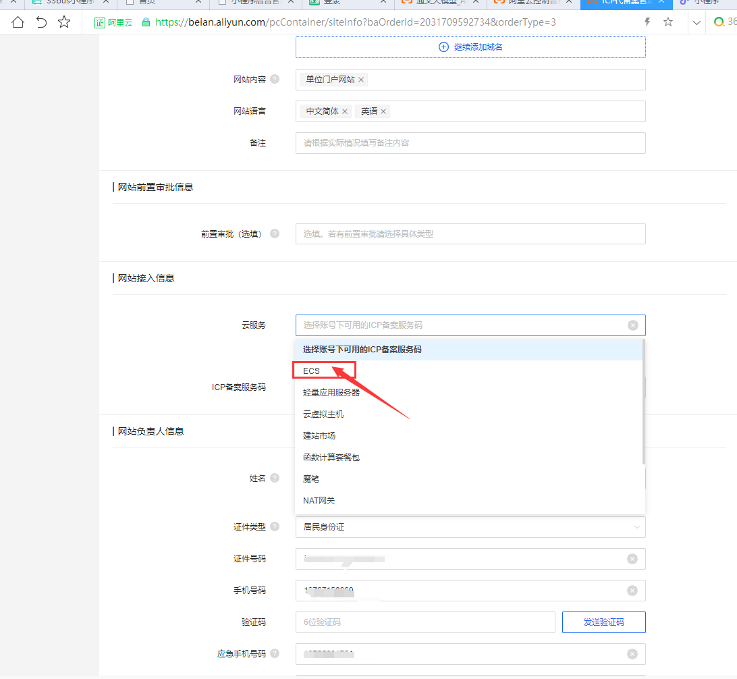This screenshot has height=679, width=737.
Task: Clear the 云服务 field with its X icon
Action: [x=632, y=325]
